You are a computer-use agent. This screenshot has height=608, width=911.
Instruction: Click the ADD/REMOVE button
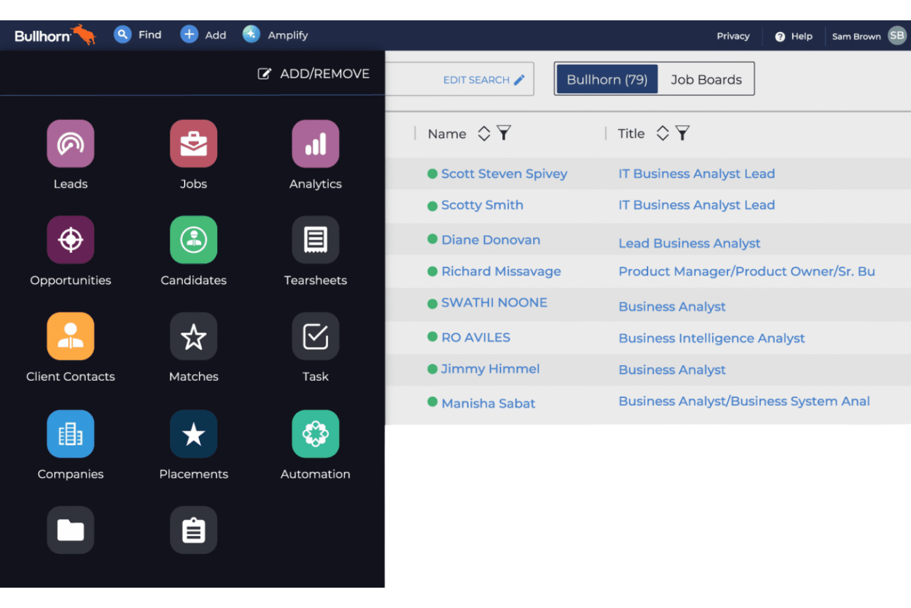[313, 74]
